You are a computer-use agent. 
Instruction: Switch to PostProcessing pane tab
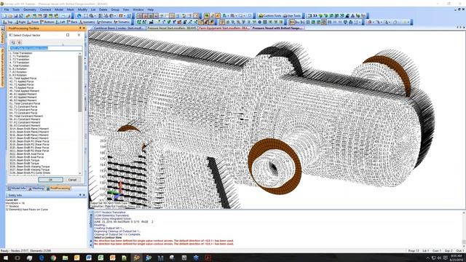point(58,188)
